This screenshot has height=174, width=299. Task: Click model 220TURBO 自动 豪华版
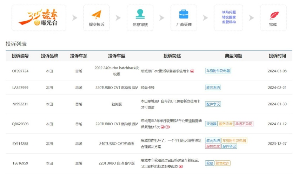pyautogui.click(x=117, y=163)
